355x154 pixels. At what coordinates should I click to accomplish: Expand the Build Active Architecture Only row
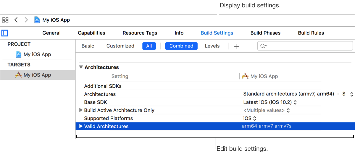(81, 110)
